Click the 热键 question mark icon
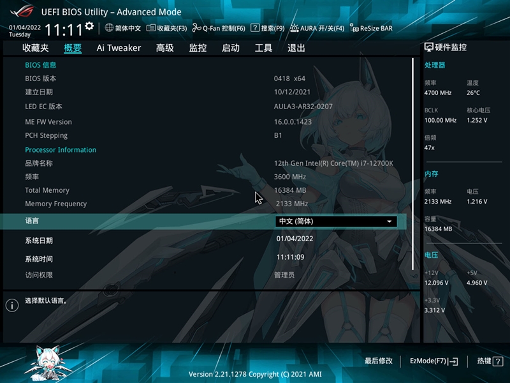510x383 pixels. pyautogui.click(x=497, y=361)
